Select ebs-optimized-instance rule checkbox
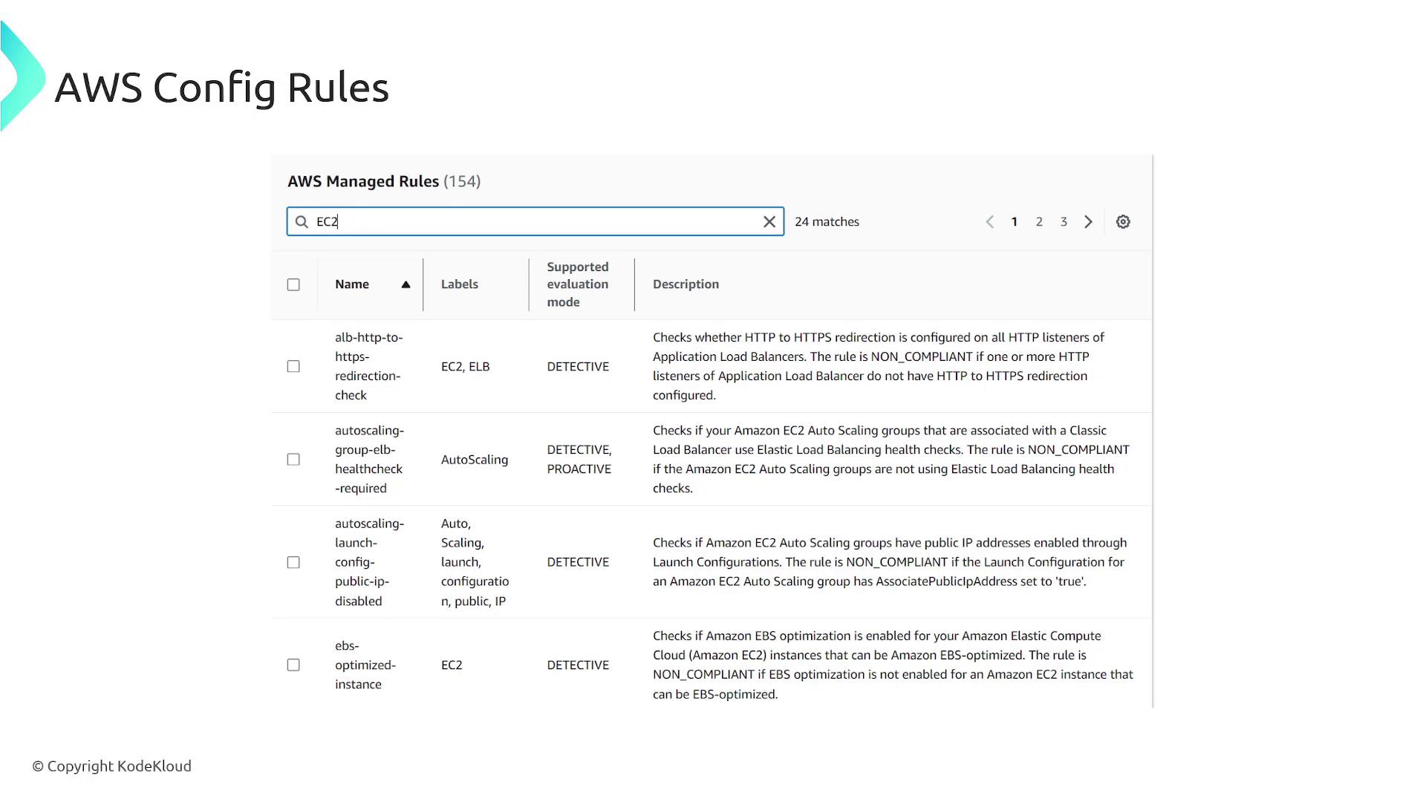The height and width of the screenshot is (802, 1426). 293,665
